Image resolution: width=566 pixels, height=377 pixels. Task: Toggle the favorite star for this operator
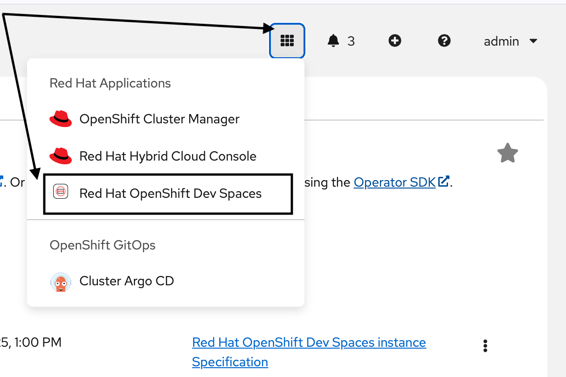507,153
